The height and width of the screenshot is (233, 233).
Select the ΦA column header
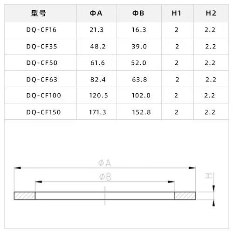pos(96,13)
